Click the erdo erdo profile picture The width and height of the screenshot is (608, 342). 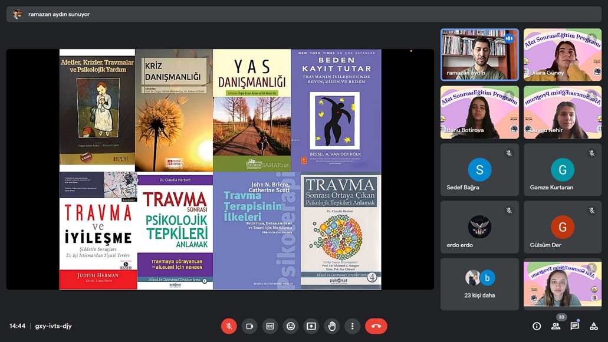(479, 227)
